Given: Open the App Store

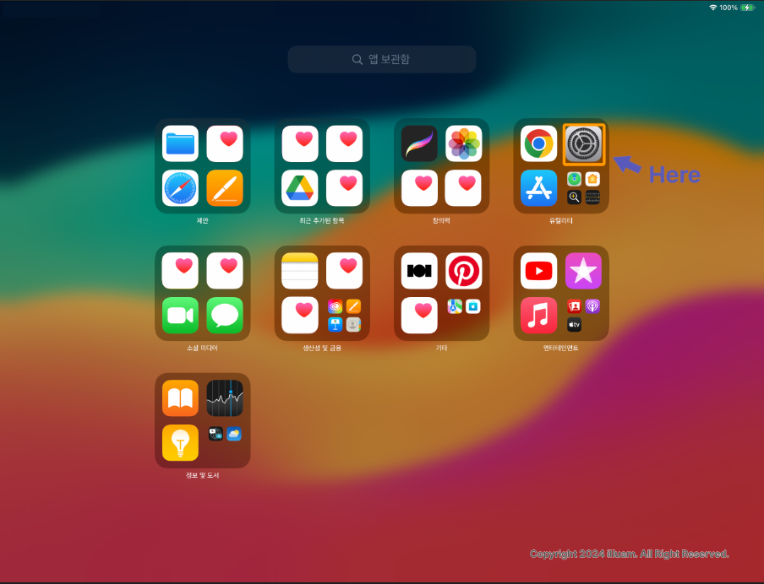Looking at the screenshot, I should point(539,188).
